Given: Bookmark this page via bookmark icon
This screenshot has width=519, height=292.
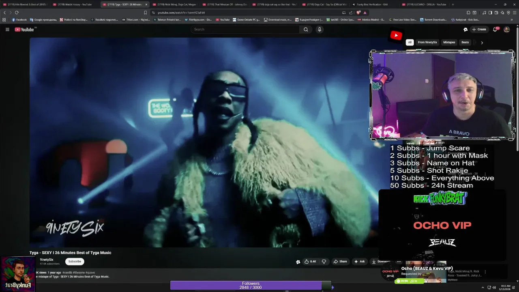Looking at the screenshot, I should pos(145,13).
